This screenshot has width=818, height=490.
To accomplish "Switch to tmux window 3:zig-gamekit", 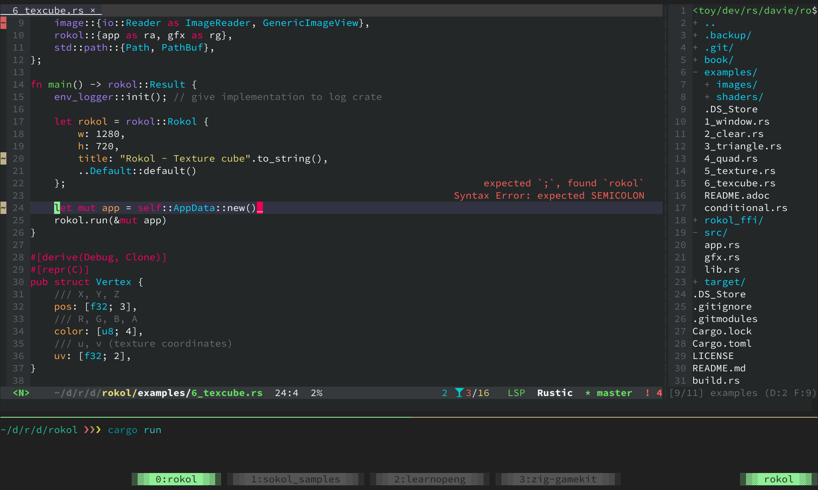I will pos(558,479).
